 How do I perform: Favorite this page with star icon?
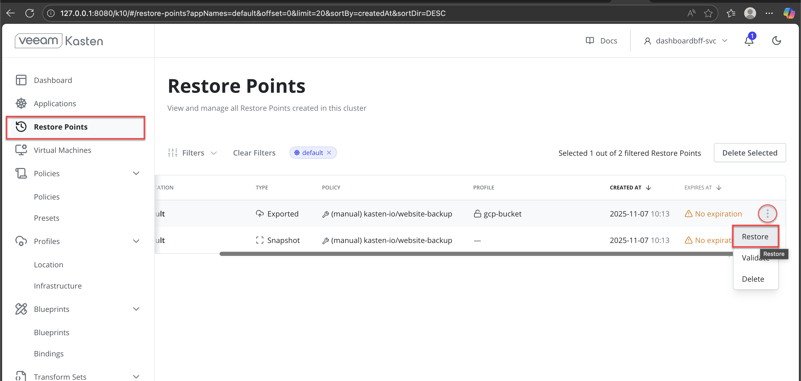pyautogui.click(x=708, y=13)
